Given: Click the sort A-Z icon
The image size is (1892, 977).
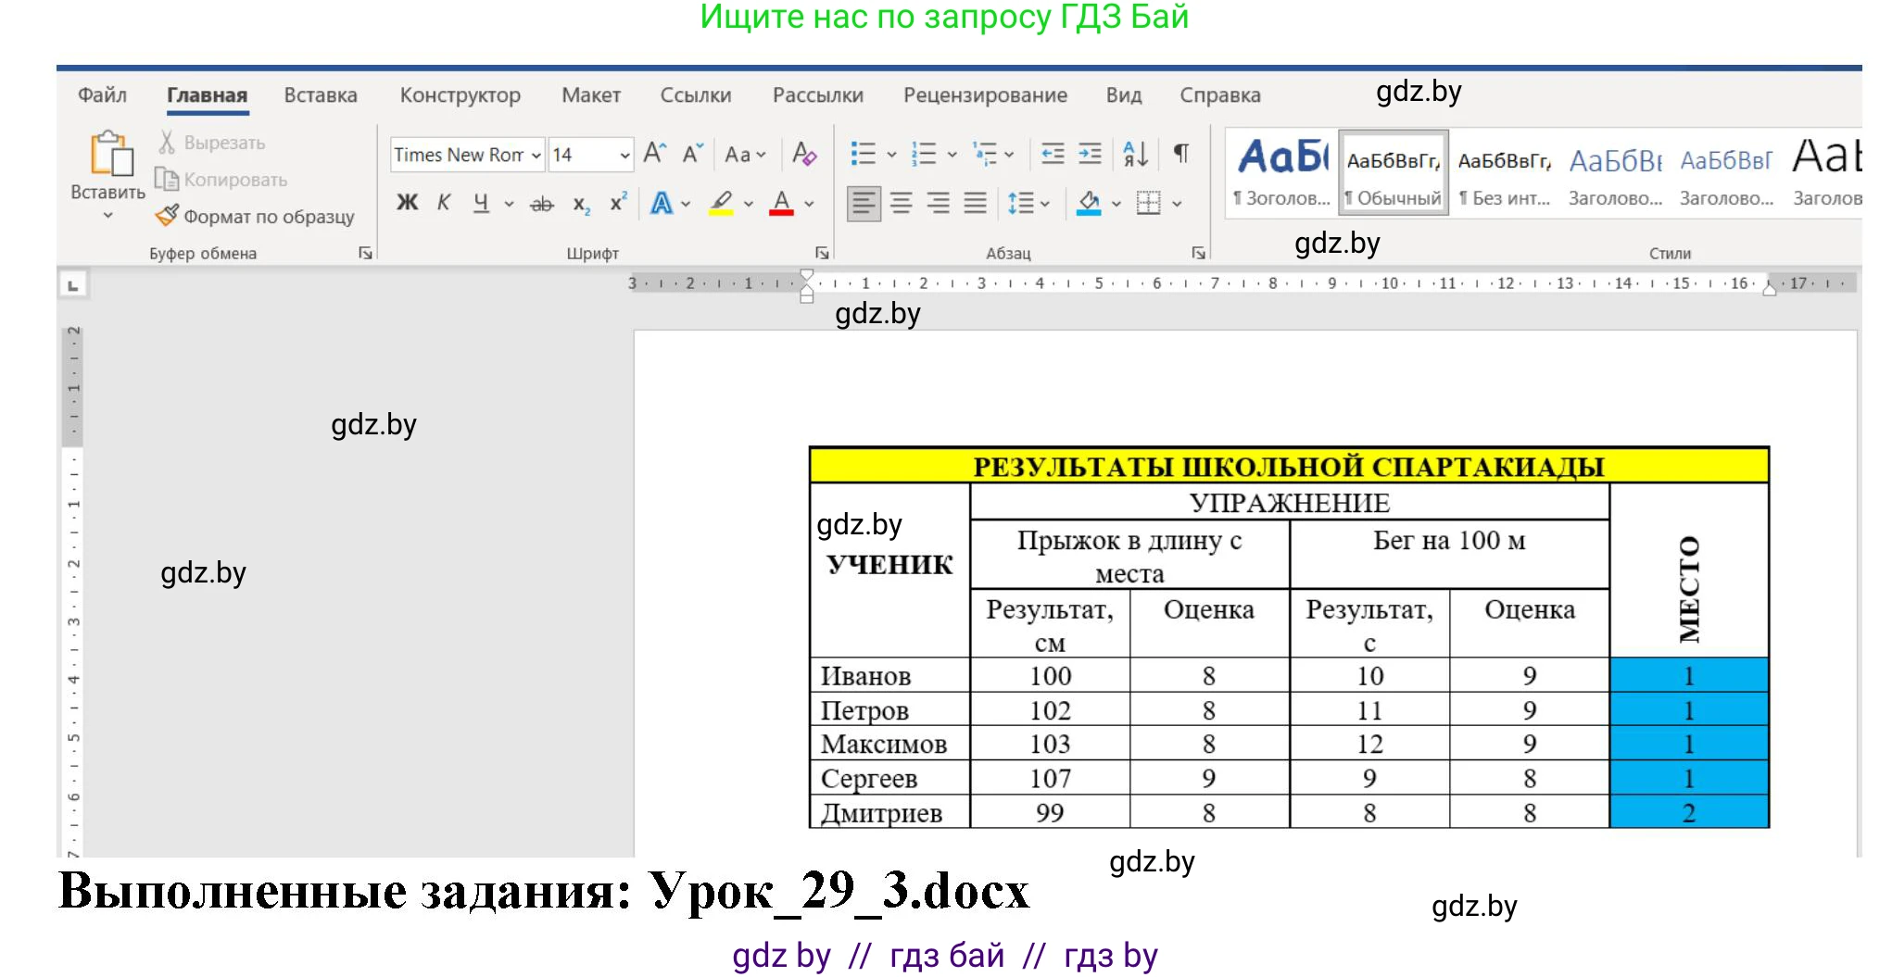Looking at the screenshot, I should 1135,154.
